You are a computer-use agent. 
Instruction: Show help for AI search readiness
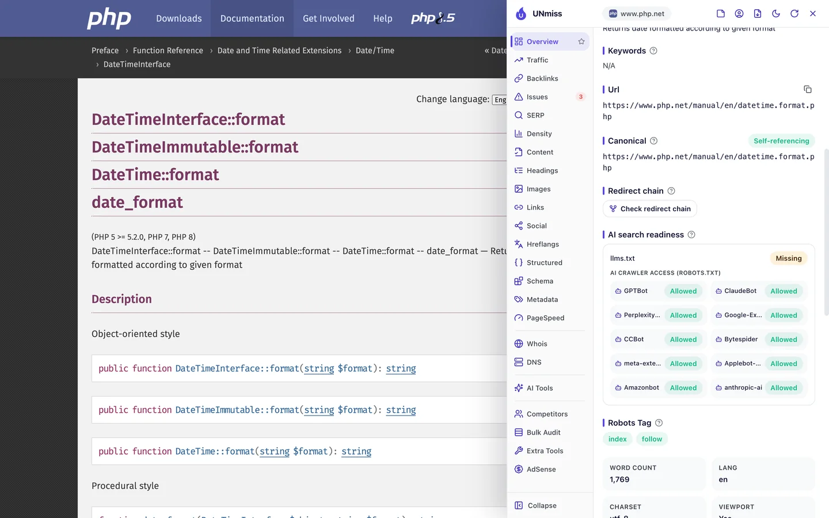692,235
